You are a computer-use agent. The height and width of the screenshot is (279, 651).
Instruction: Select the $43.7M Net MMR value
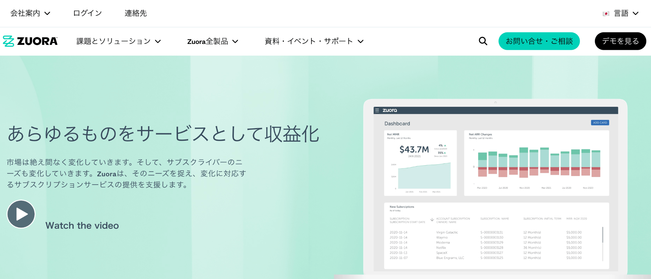[414, 149]
